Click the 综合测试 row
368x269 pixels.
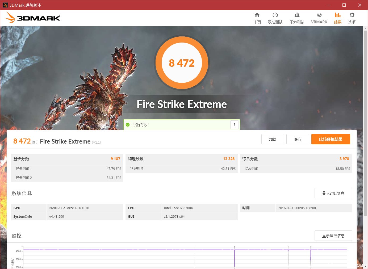[x=296, y=169]
